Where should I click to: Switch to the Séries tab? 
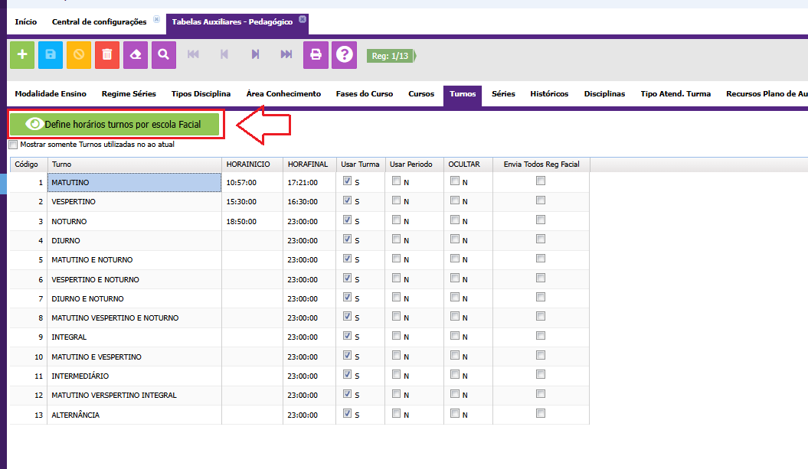click(x=503, y=94)
